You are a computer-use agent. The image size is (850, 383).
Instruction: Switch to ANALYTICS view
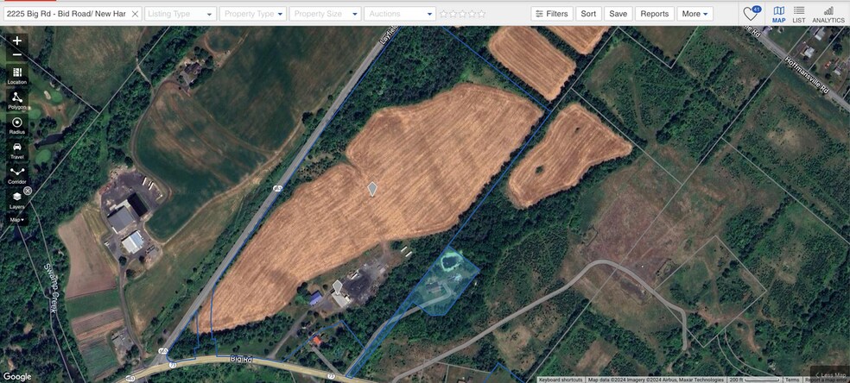828,15
